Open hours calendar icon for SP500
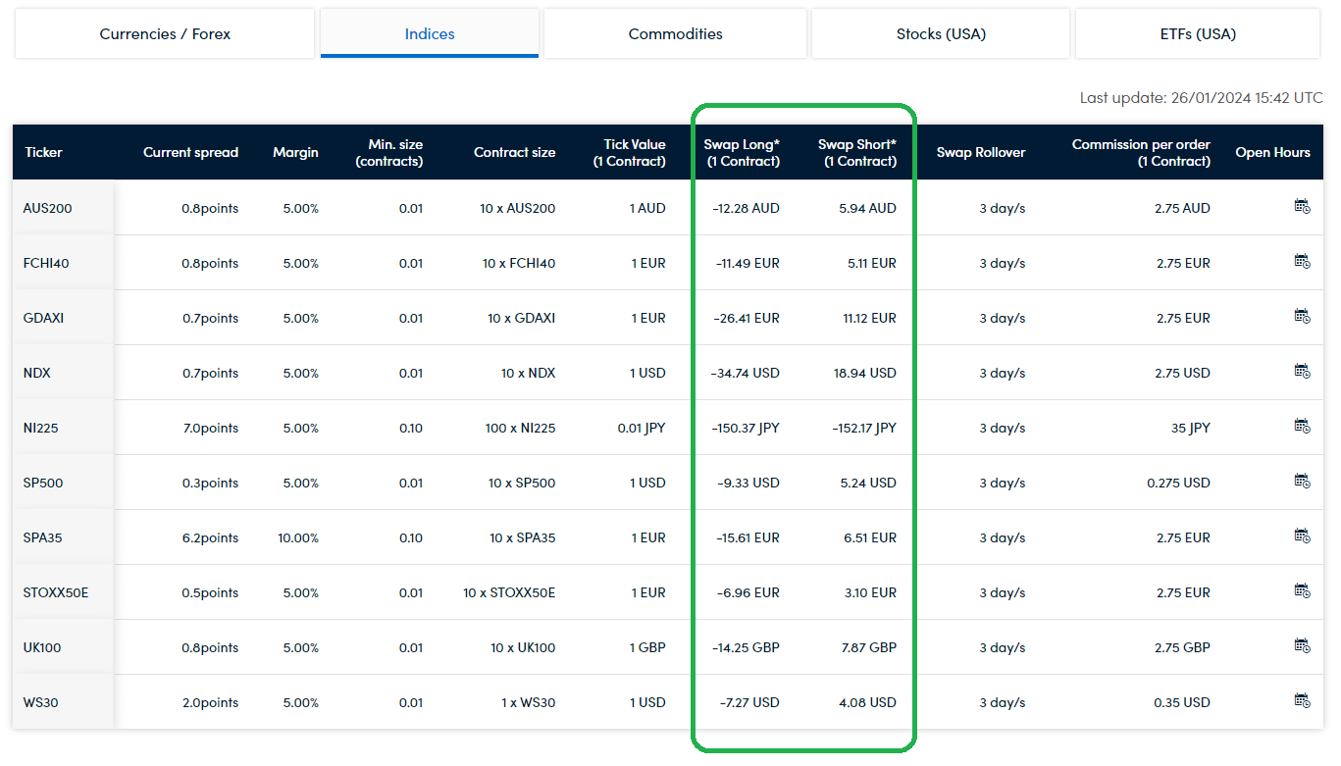Screen dimensions: 1341x766 click(1302, 481)
